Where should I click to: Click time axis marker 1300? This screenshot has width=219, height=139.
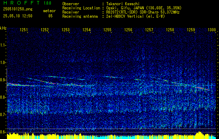212,30
